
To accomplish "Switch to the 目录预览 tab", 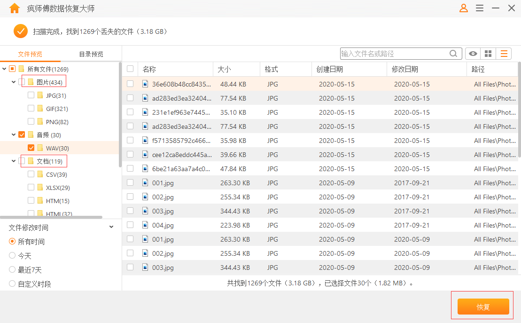I will click(91, 53).
